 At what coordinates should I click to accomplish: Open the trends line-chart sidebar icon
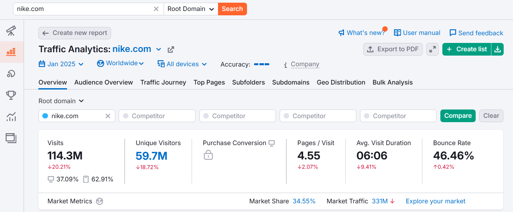coord(11,117)
